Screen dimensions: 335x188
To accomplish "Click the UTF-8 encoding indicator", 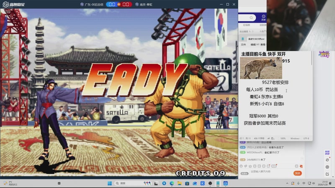I will pyautogui.click(x=306, y=139).
